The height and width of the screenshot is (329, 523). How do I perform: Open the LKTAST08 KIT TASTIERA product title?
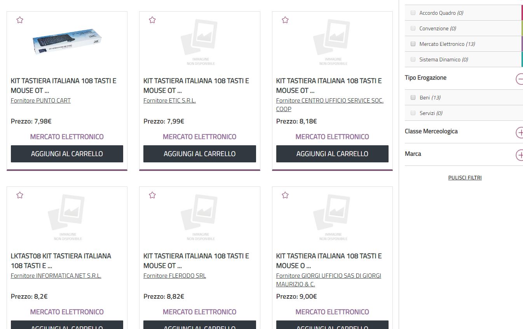(61, 261)
